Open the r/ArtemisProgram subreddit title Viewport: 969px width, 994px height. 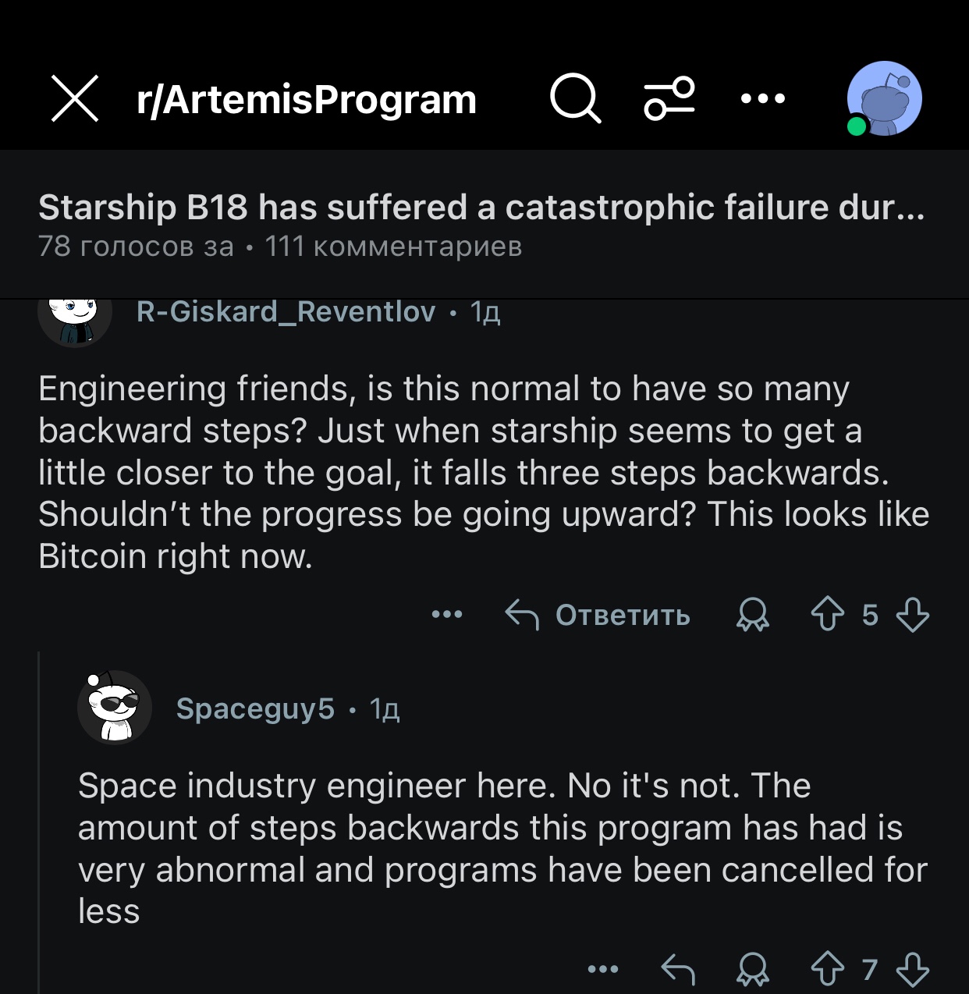(x=306, y=100)
